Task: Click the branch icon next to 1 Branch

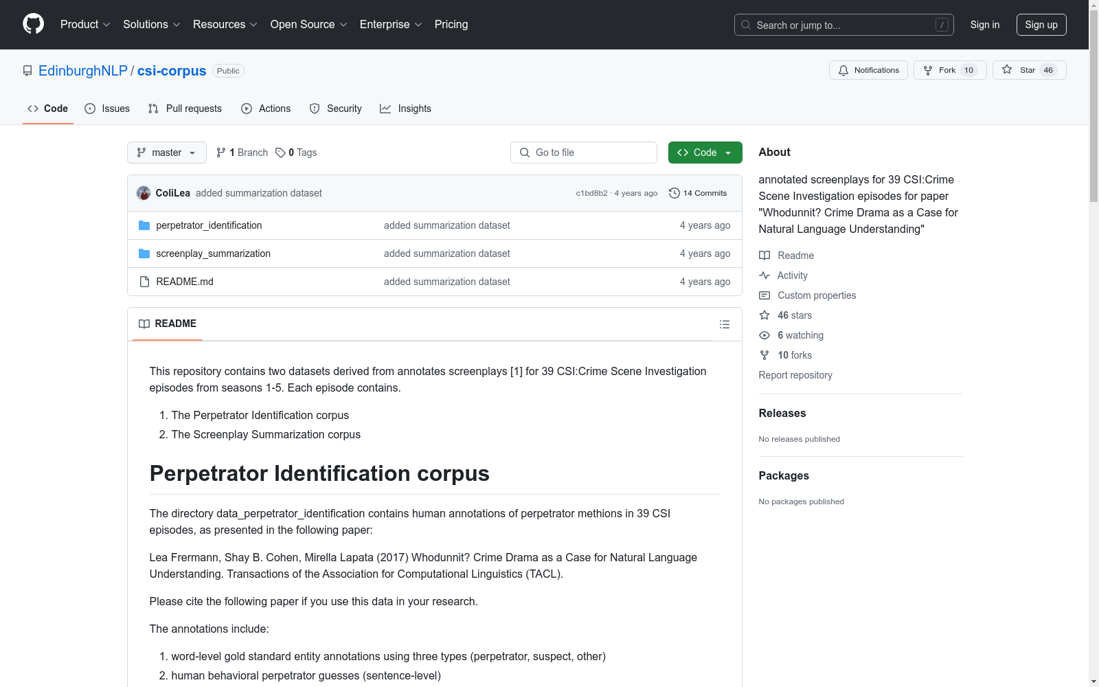Action: pos(221,153)
